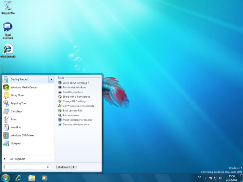This screenshot has height=182, width=243.
Task: Click the Action Center flag tray icon
Action: coord(210,178)
